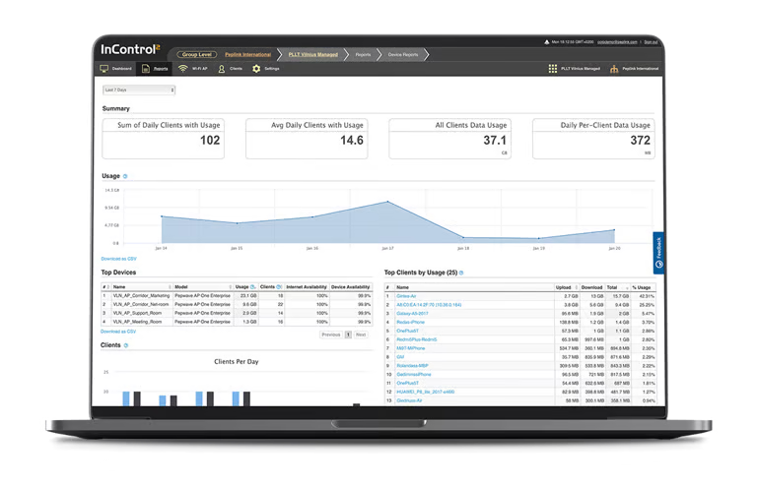The height and width of the screenshot is (487, 757).
Task: Click Download as CSV under Usage chart
Action: point(118,259)
